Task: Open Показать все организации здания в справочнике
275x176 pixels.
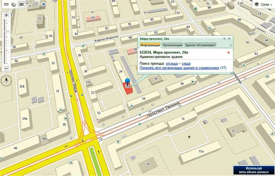Action: (179, 68)
